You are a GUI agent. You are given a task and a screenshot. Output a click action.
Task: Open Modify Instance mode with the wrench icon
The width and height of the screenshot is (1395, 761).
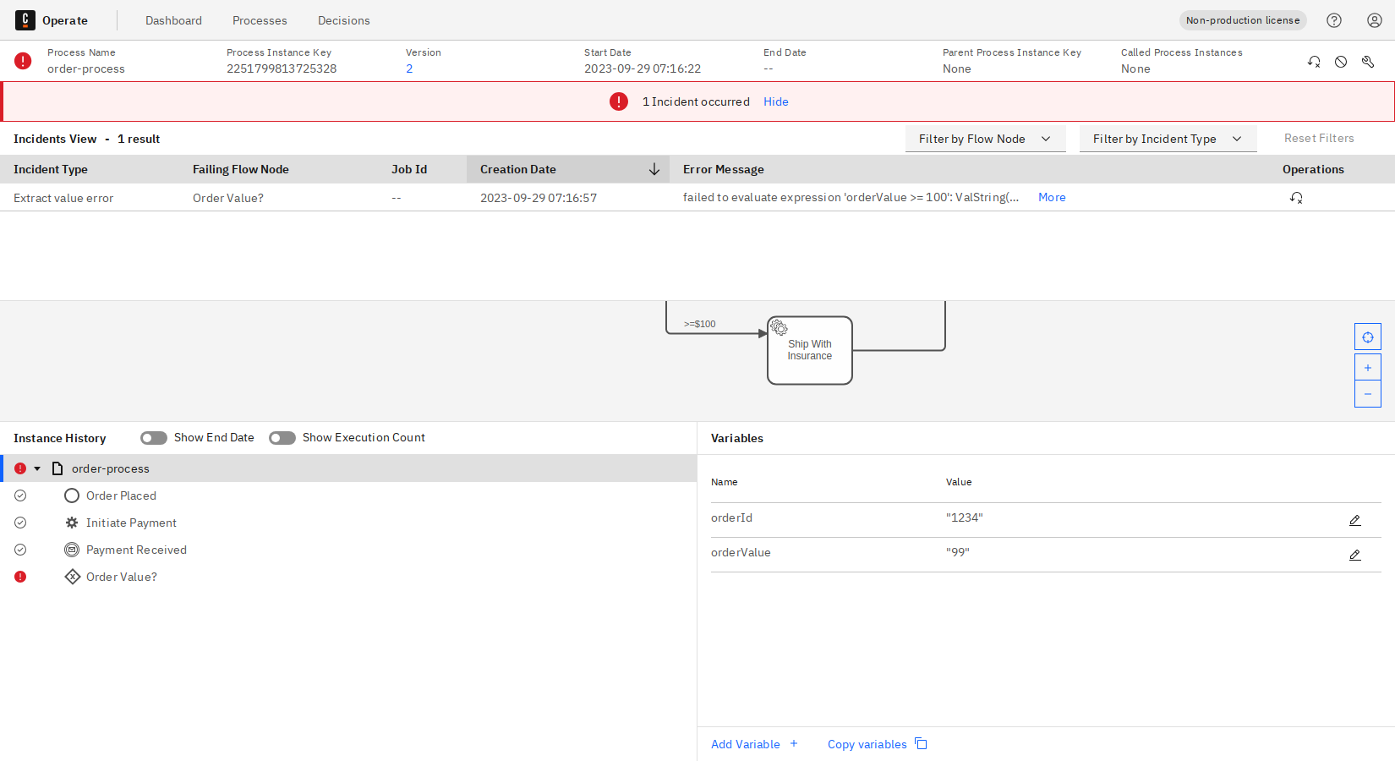tap(1368, 61)
